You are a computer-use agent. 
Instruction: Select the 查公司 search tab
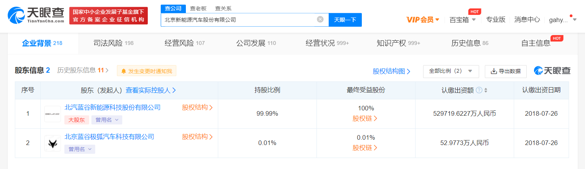pyautogui.click(x=173, y=8)
